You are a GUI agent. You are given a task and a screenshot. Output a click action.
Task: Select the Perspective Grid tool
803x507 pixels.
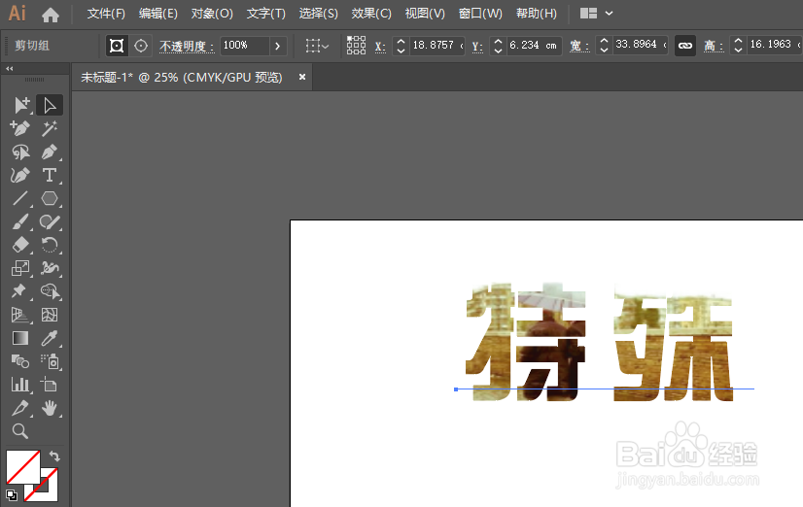pos(20,315)
